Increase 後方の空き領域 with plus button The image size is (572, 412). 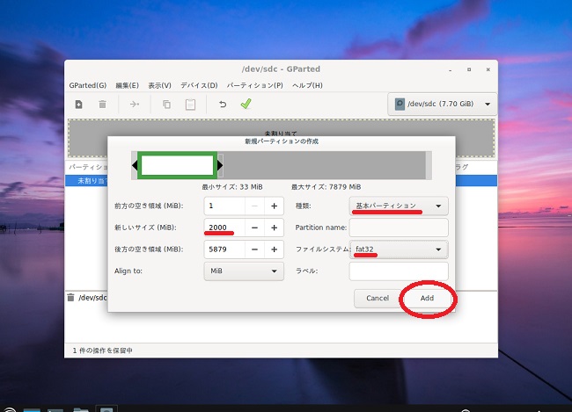click(x=274, y=249)
